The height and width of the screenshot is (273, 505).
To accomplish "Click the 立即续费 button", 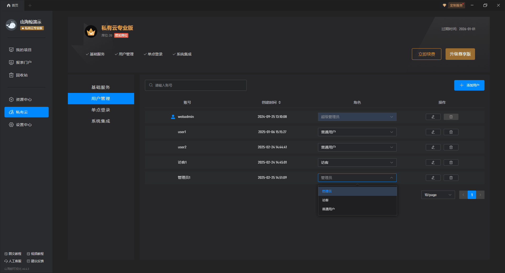I will (427, 54).
